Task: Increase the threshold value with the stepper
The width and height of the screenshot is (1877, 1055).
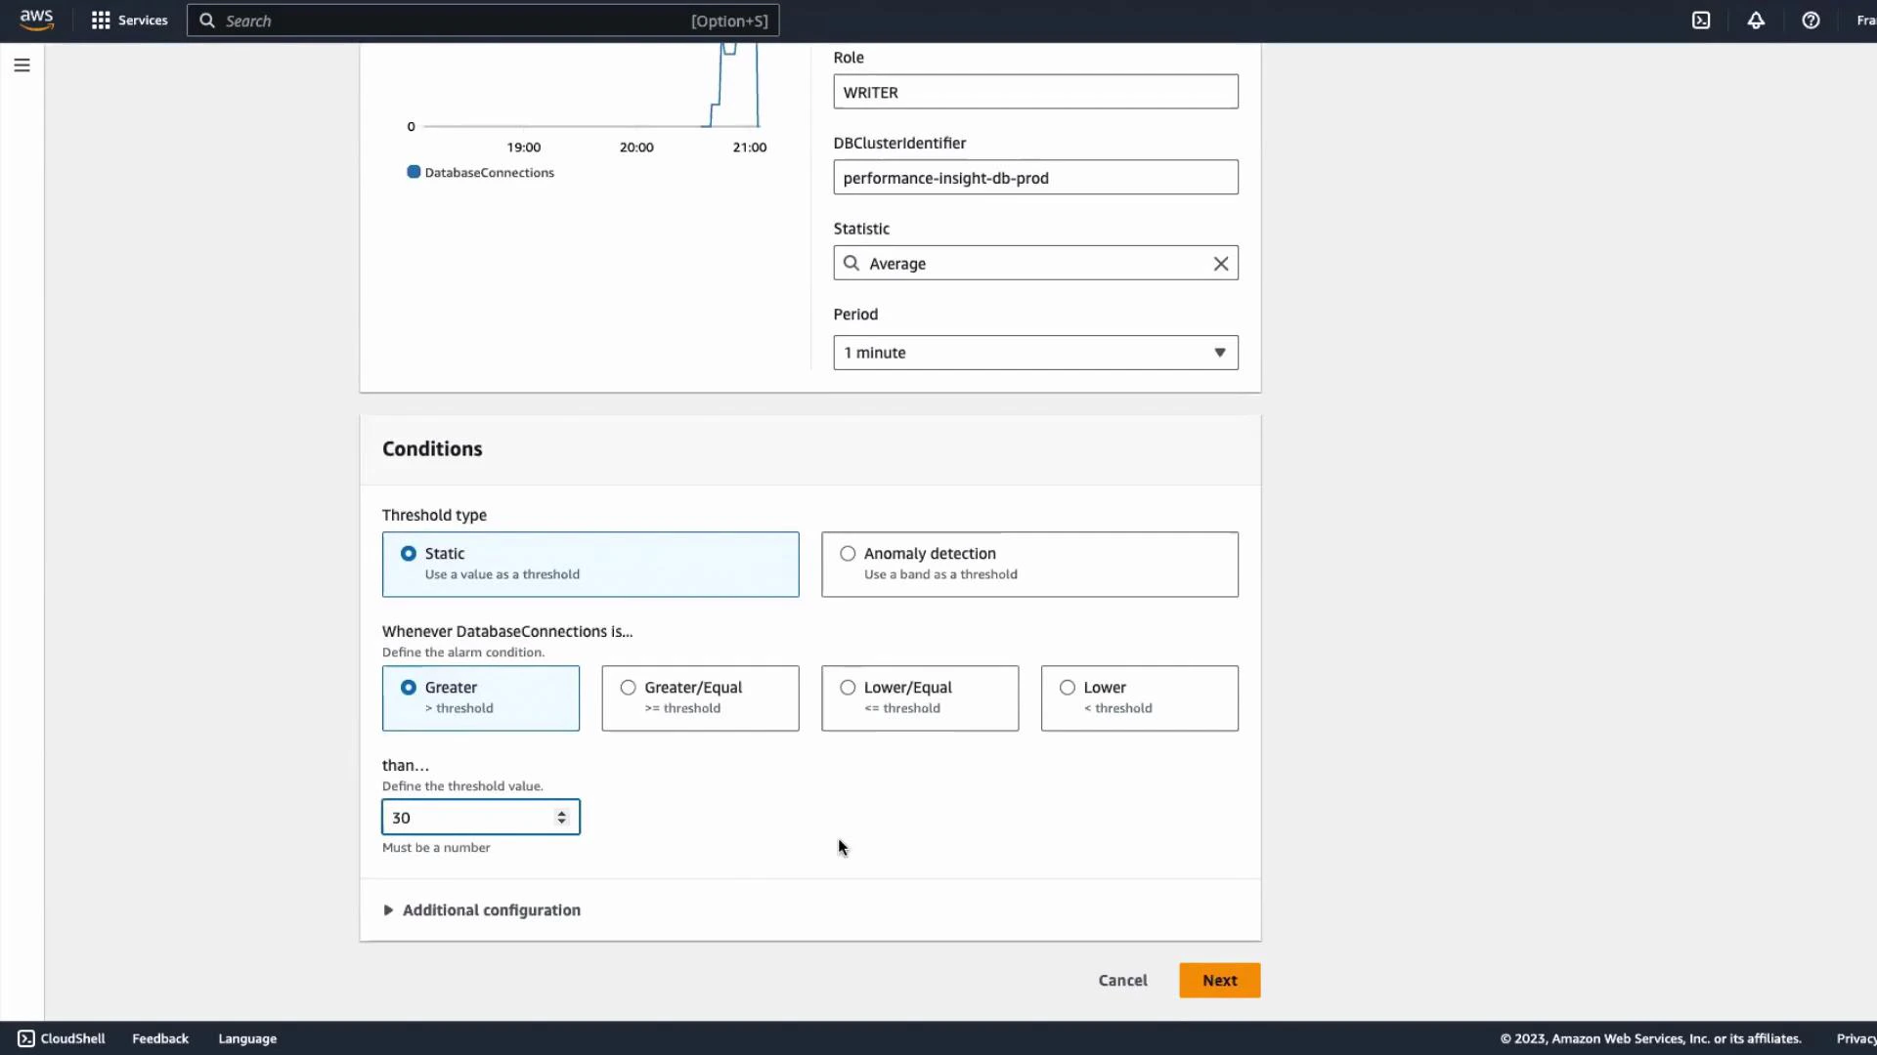Action: tap(562, 813)
